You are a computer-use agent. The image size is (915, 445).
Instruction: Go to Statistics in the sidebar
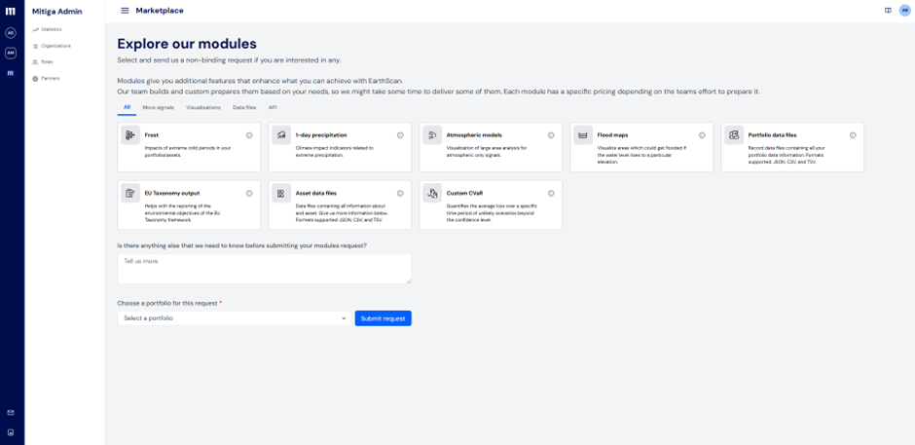point(51,29)
